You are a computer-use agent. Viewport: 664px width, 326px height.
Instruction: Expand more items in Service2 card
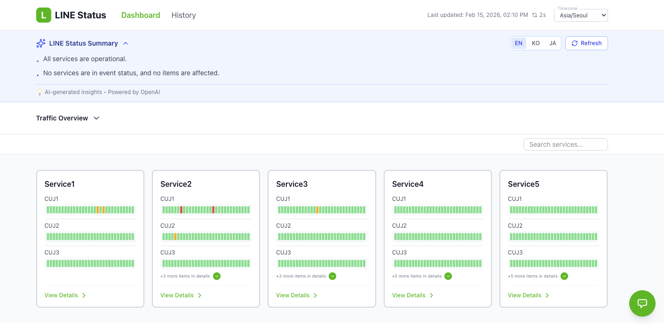[217, 276]
